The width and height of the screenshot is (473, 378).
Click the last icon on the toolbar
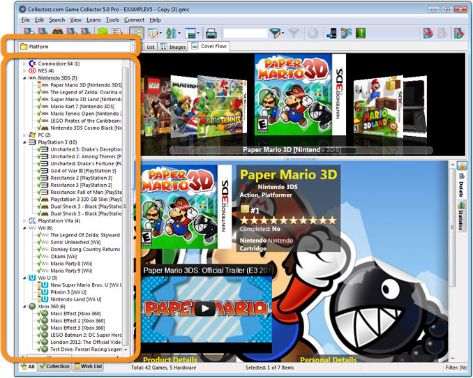(459, 33)
